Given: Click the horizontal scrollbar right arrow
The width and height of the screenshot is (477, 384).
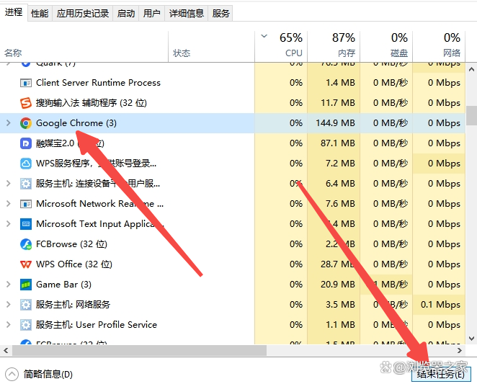Looking at the screenshot, I should pos(460,351).
